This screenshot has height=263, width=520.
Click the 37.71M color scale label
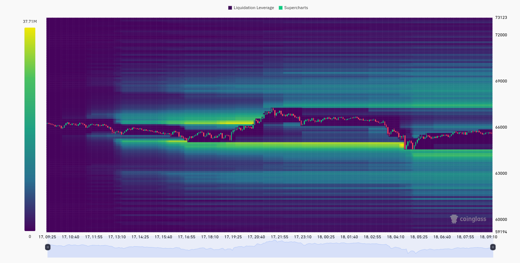coord(30,21)
